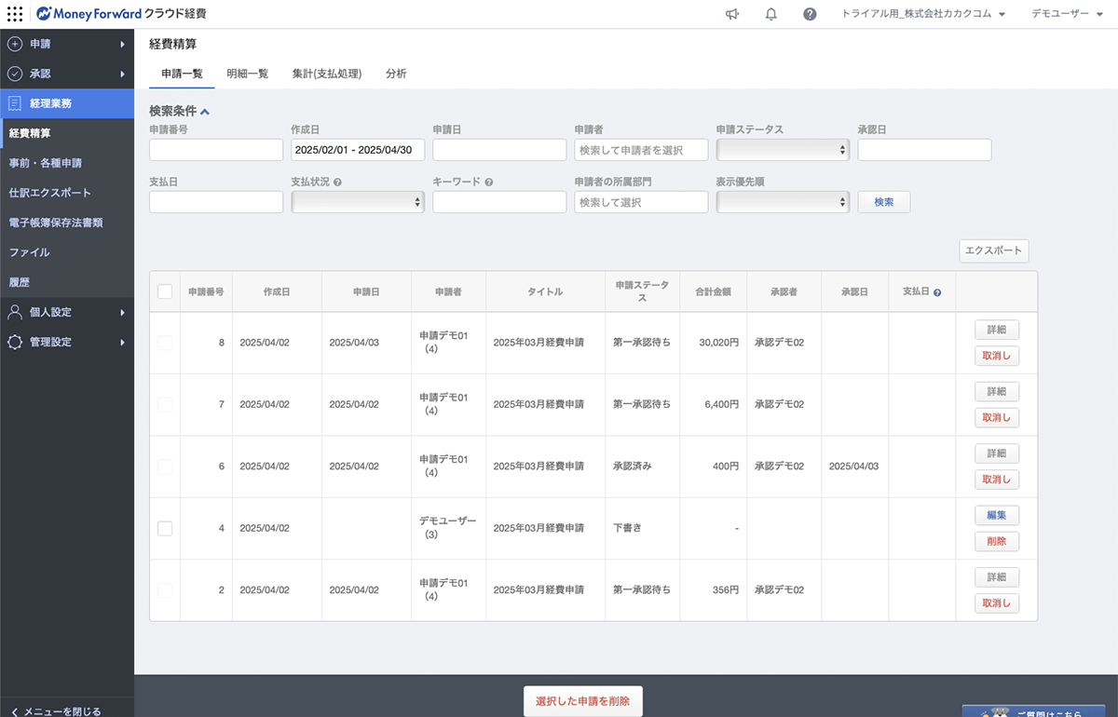Click the 申請日 input field
The width and height of the screenshot is (1118, 717).
499,150
